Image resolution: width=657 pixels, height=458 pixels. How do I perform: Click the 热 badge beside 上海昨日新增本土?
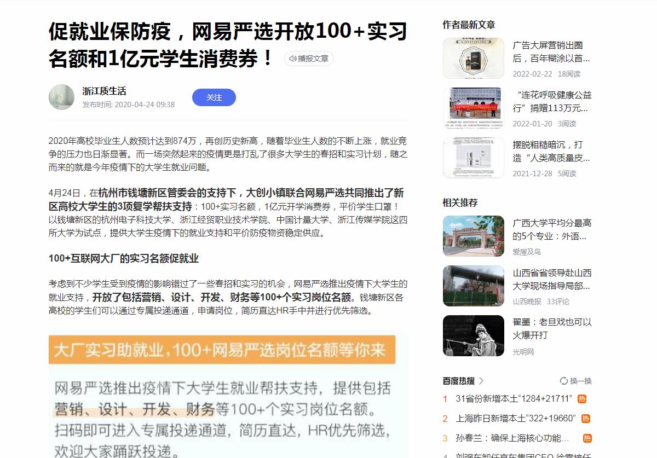click(586, 419)
